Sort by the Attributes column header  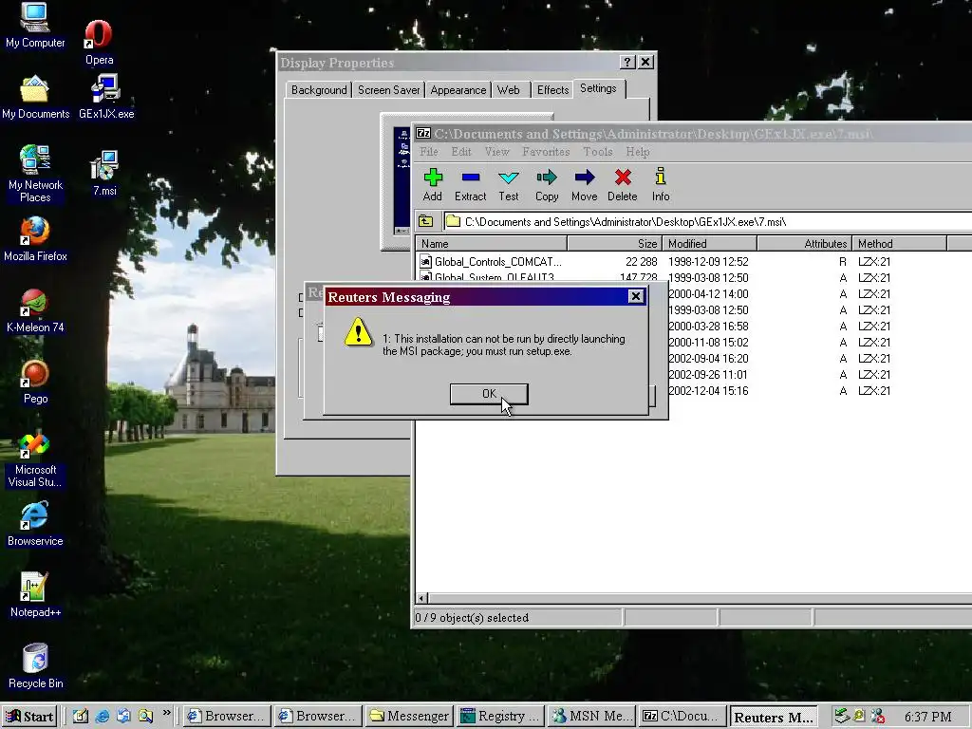(805, 244)
